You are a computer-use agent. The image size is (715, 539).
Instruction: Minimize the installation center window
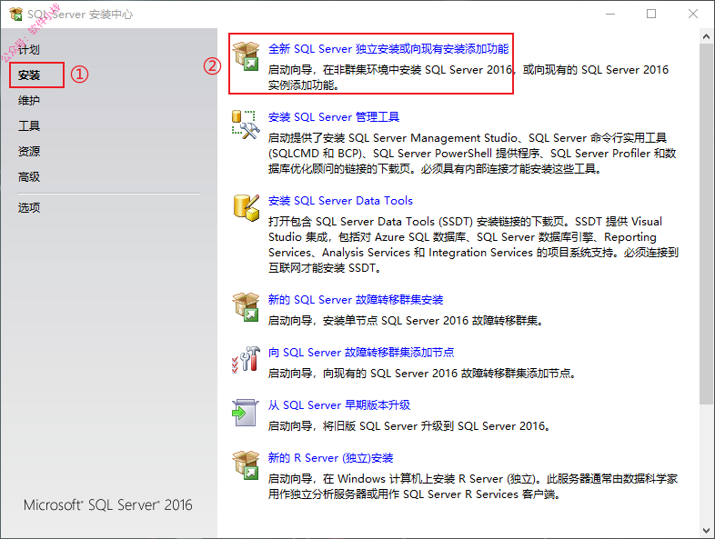(610, 15)
